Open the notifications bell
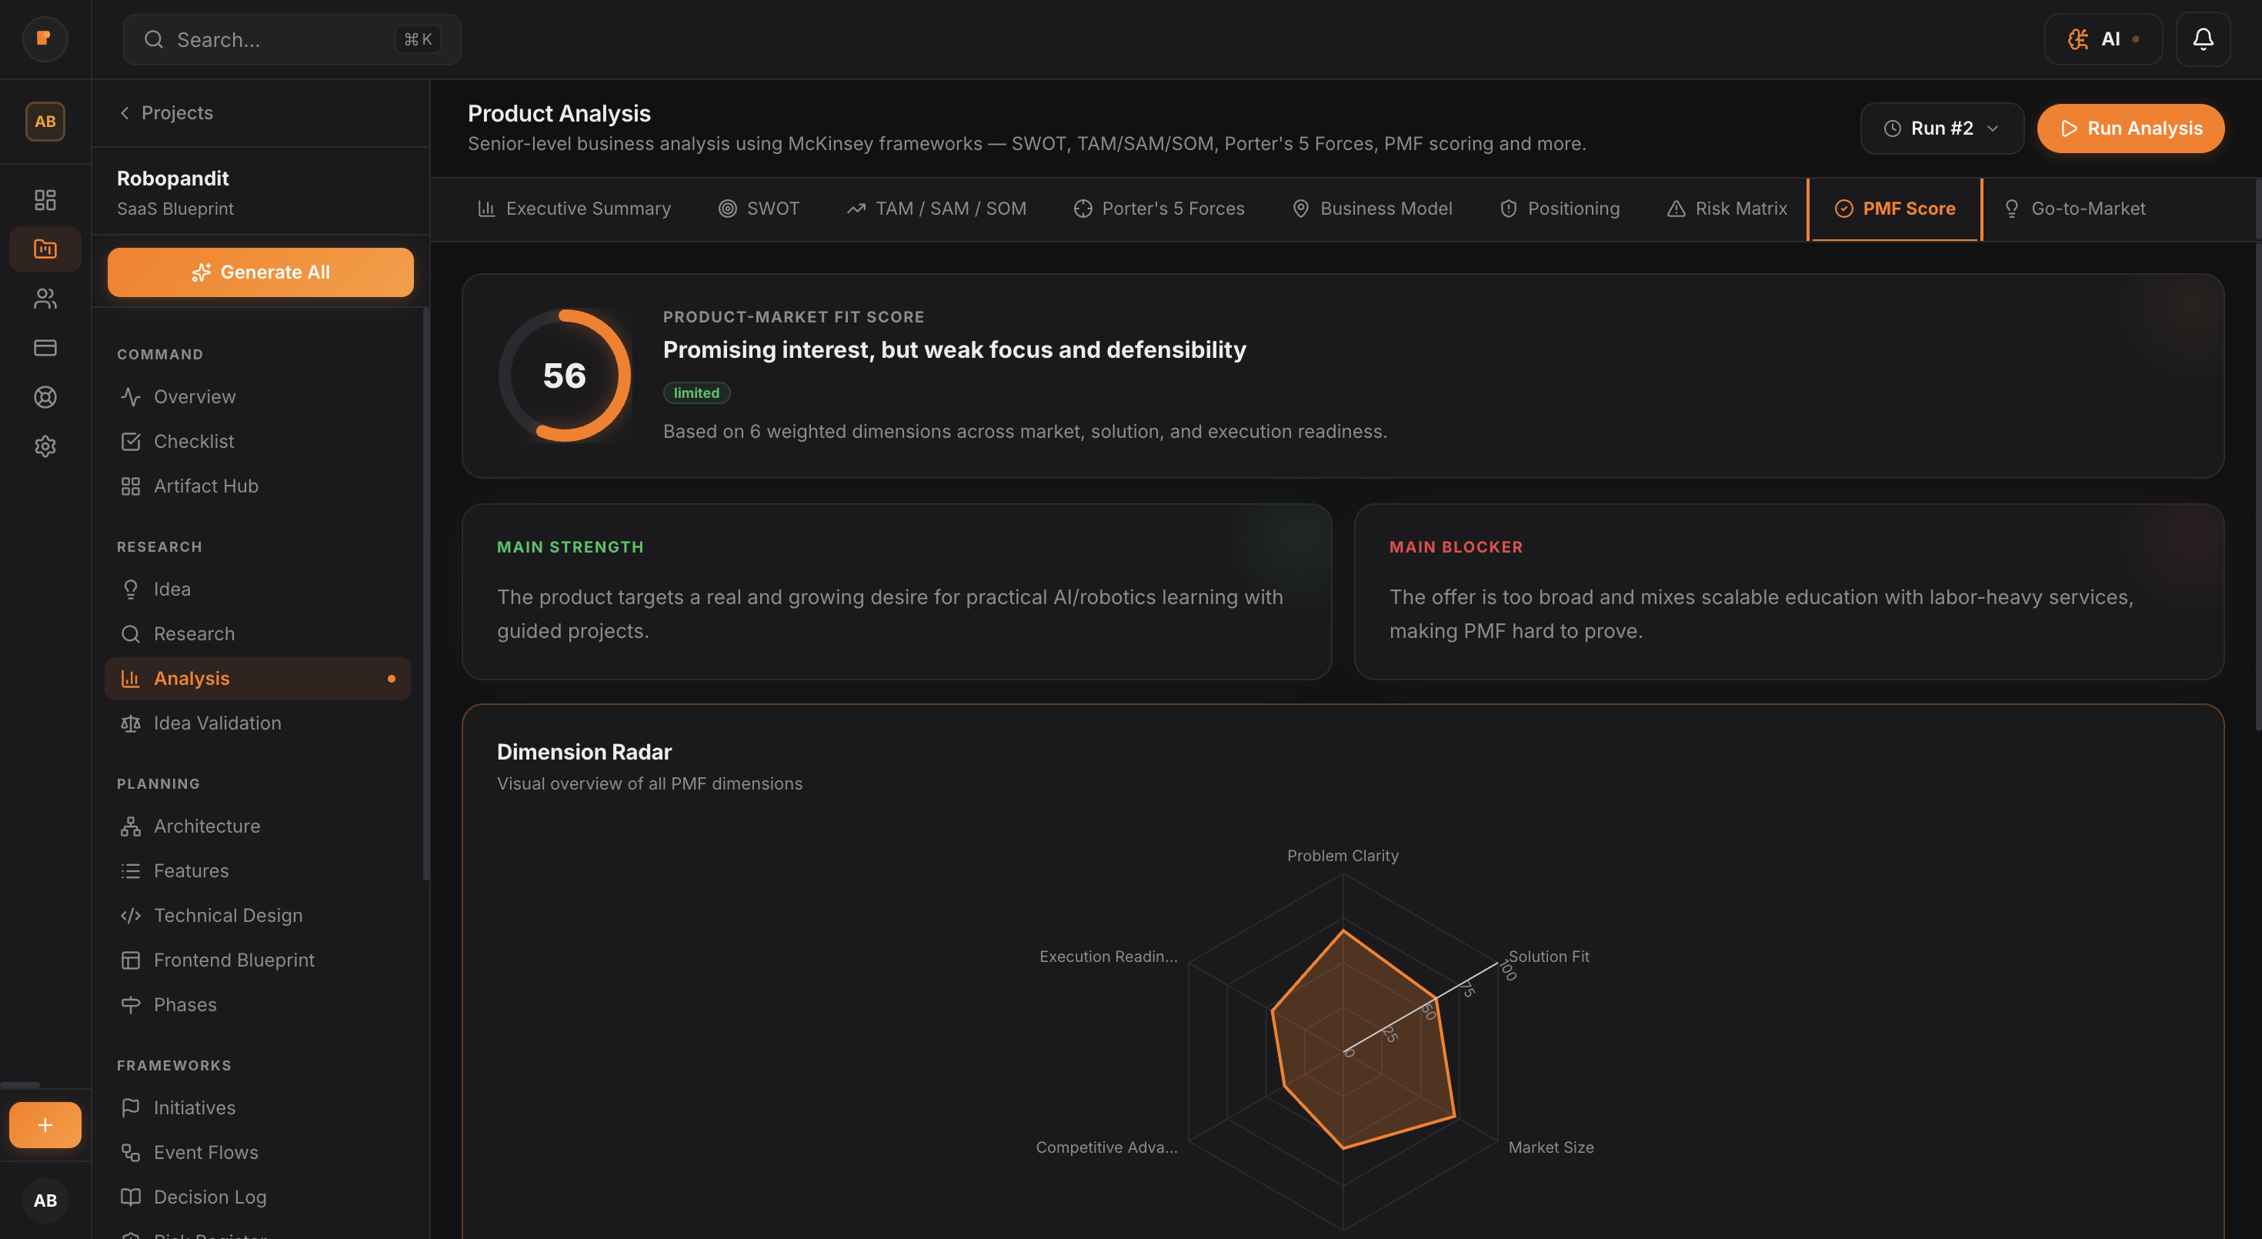 (2204, 38)
